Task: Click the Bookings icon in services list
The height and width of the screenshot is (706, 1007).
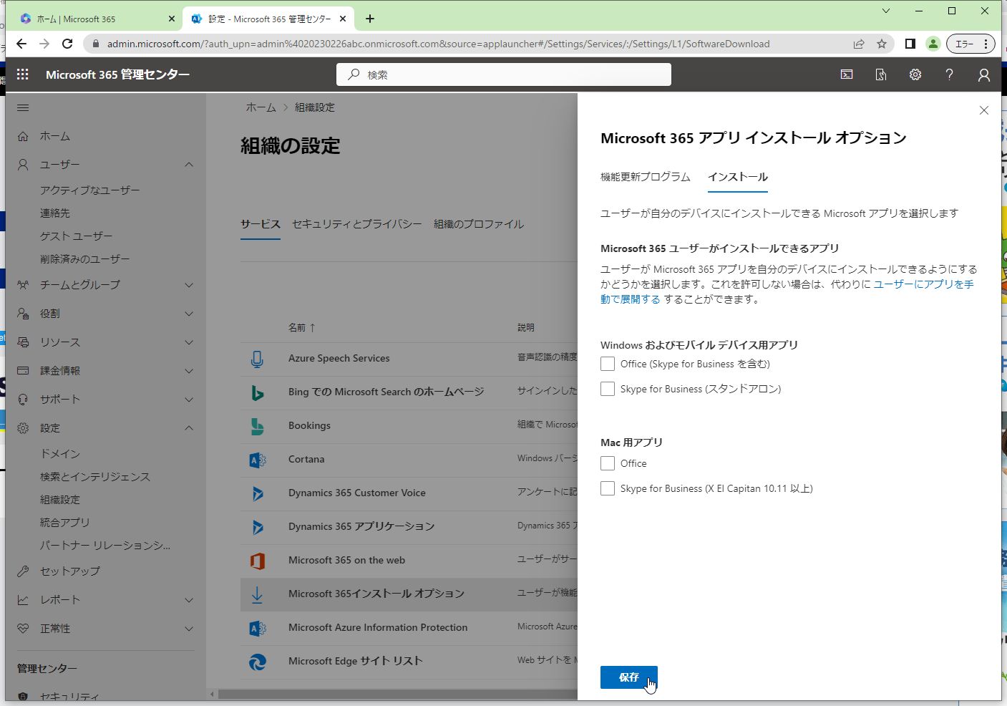Action: [257, 426]
